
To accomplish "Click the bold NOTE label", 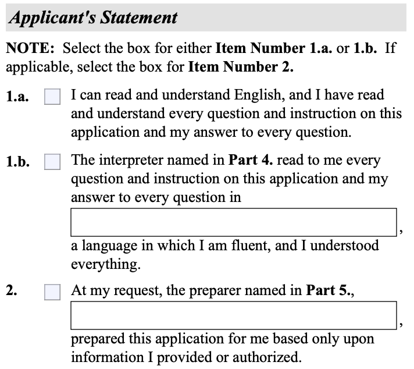I will 30,48.
